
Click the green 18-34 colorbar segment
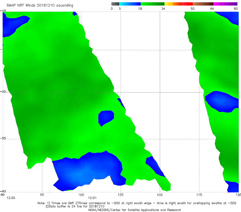click(x=153, y=4)
